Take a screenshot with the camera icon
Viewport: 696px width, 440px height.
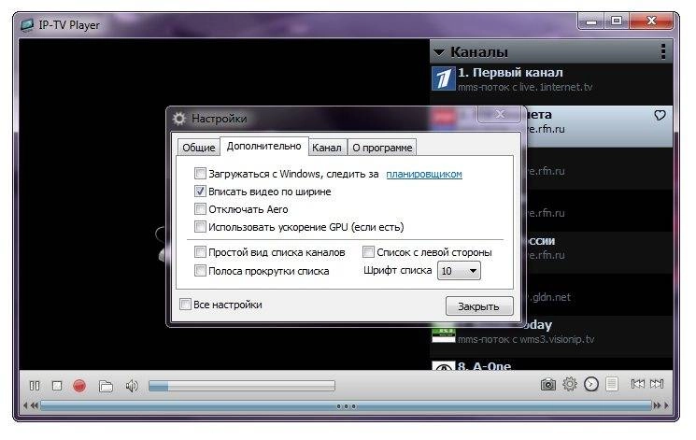click(x=548, y=384)
